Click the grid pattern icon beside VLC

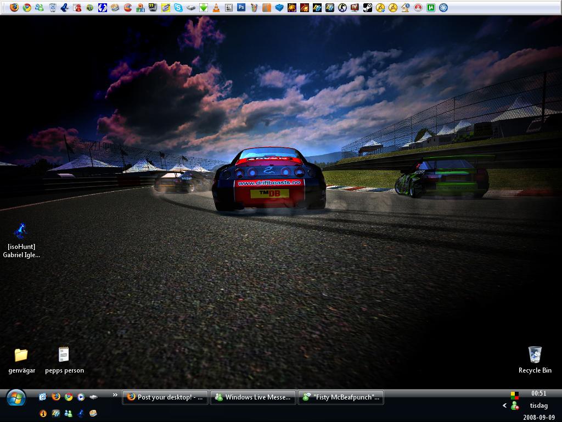(229, 7)
